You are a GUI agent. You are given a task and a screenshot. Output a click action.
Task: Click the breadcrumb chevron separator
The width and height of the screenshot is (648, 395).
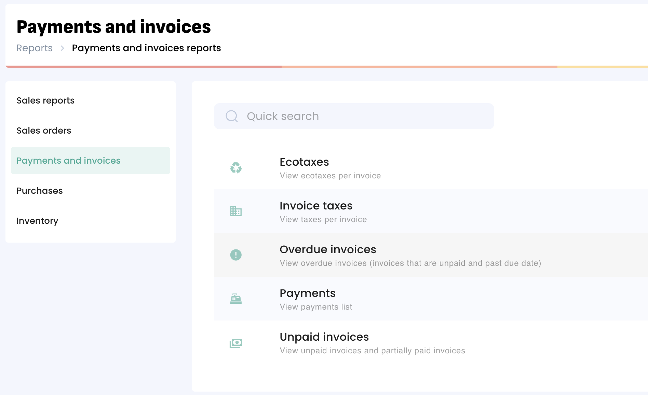(62, 48)
